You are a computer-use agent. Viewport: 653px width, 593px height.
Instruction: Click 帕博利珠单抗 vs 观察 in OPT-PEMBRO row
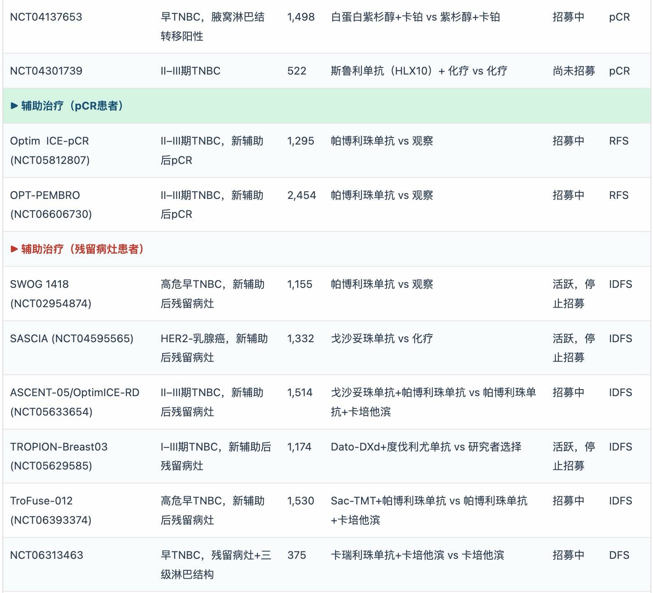(x=382, y=195)
